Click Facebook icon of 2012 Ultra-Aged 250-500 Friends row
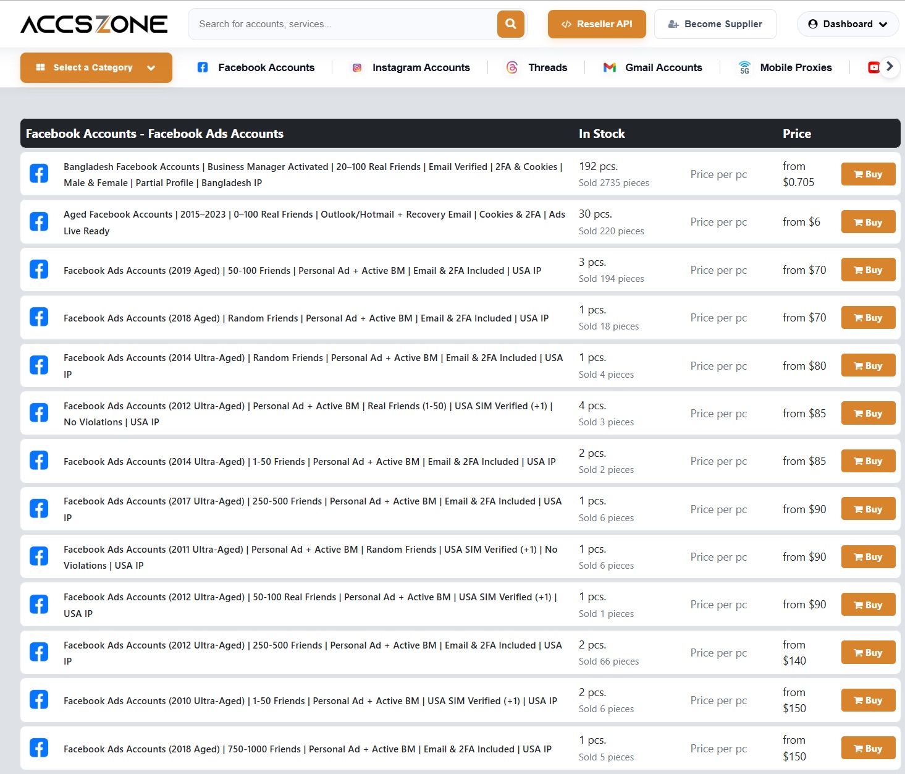The image size is (905, 774). (x=39, y=652)
